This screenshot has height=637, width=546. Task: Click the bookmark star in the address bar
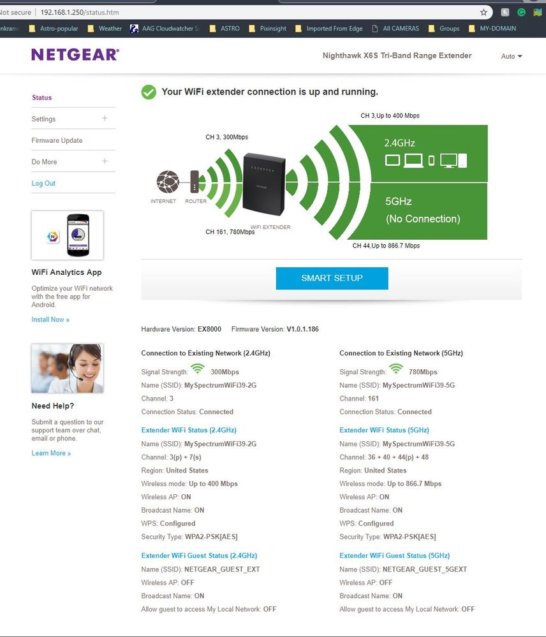point(483,11)
